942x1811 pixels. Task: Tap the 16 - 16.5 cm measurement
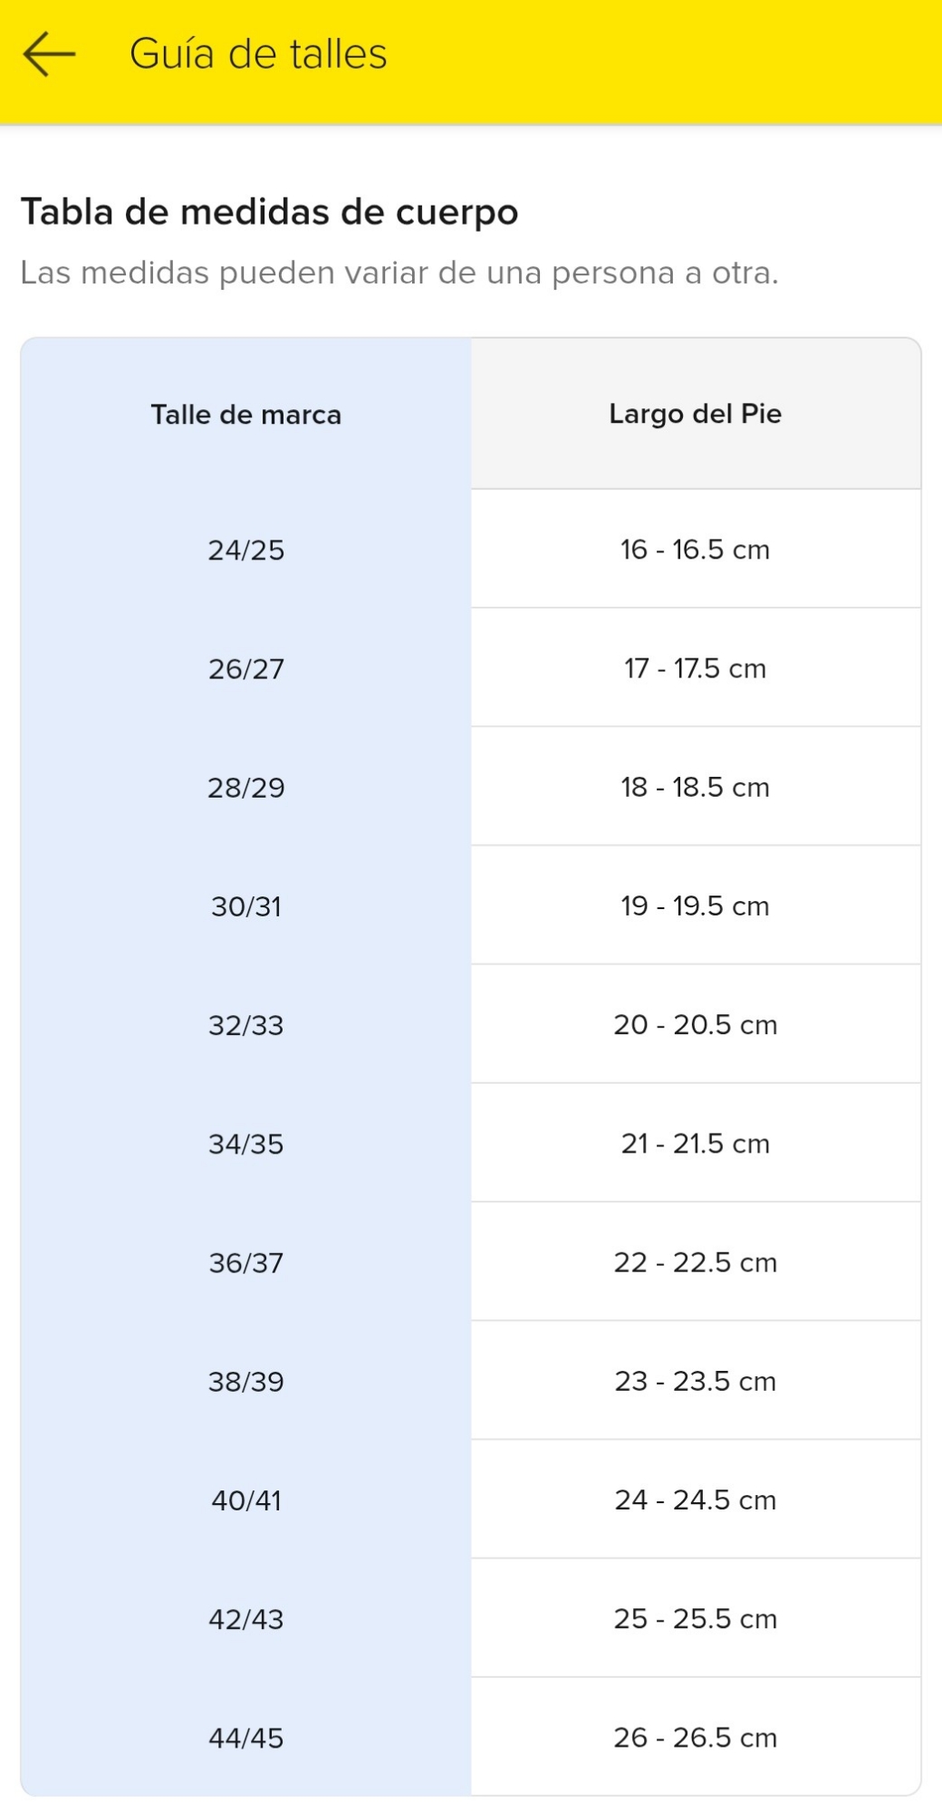695,550
